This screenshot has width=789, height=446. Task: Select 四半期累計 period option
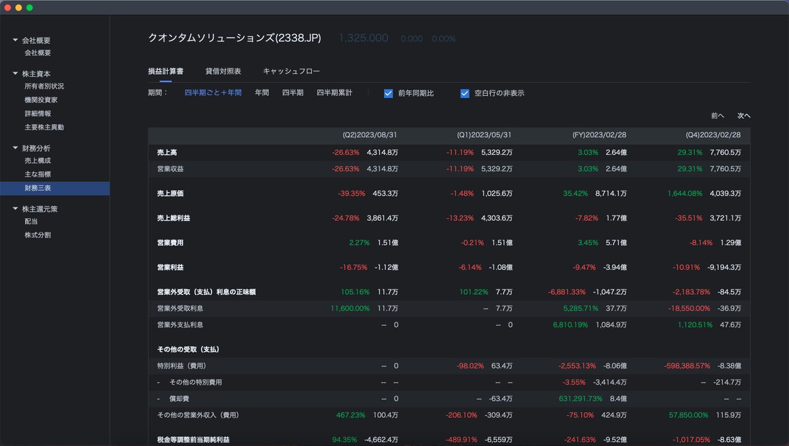click(x=335, y=93)
